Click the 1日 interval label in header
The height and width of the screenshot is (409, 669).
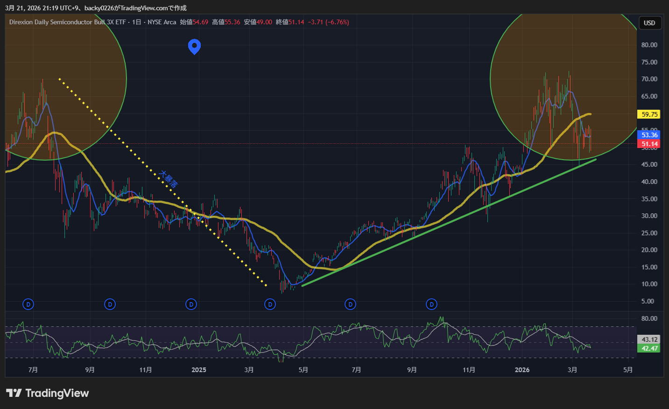[x=136, y=22]
